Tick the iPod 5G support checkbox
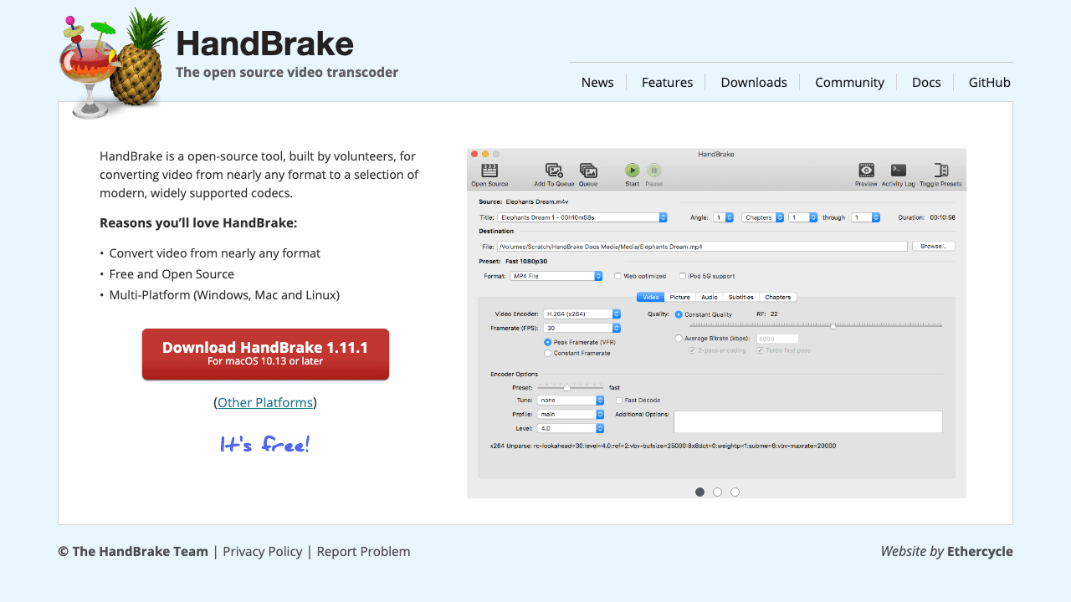 pyautogui.click(x=683, y=276)
